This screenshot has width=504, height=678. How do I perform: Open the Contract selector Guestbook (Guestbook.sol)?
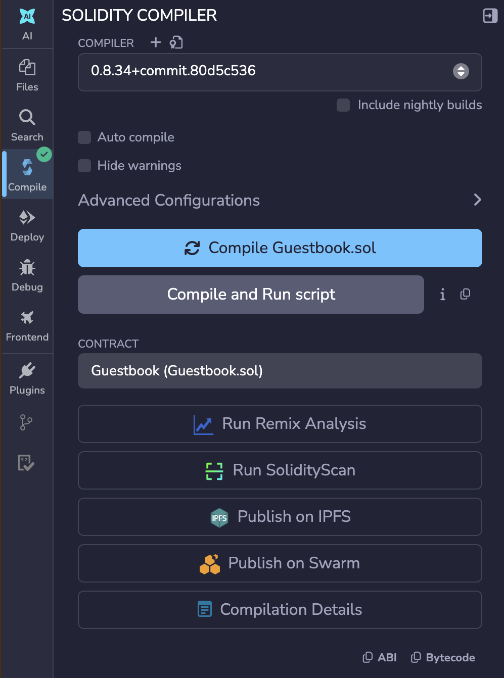[280, 371]
